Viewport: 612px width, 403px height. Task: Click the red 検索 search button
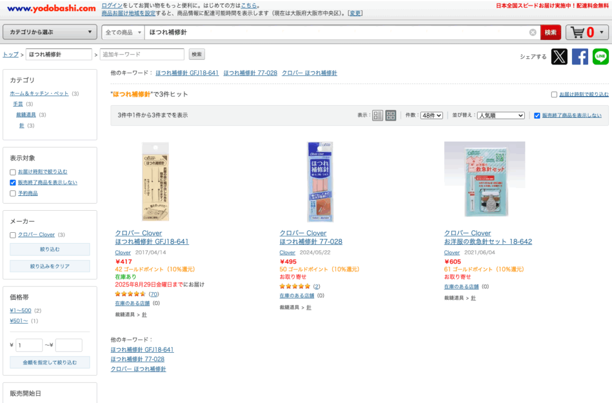(550, 32)
